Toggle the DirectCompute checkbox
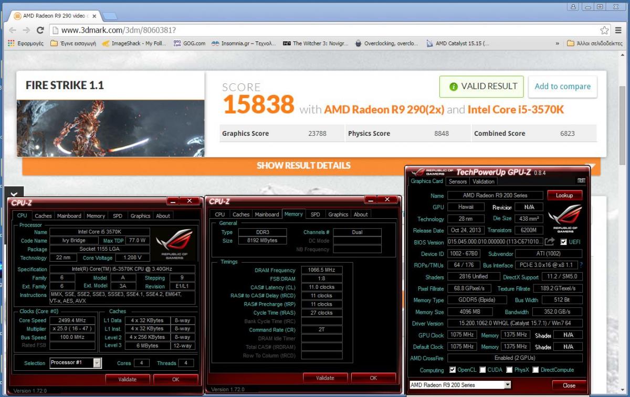This screenshot has height=397, width=630. (x=535, y=370)
